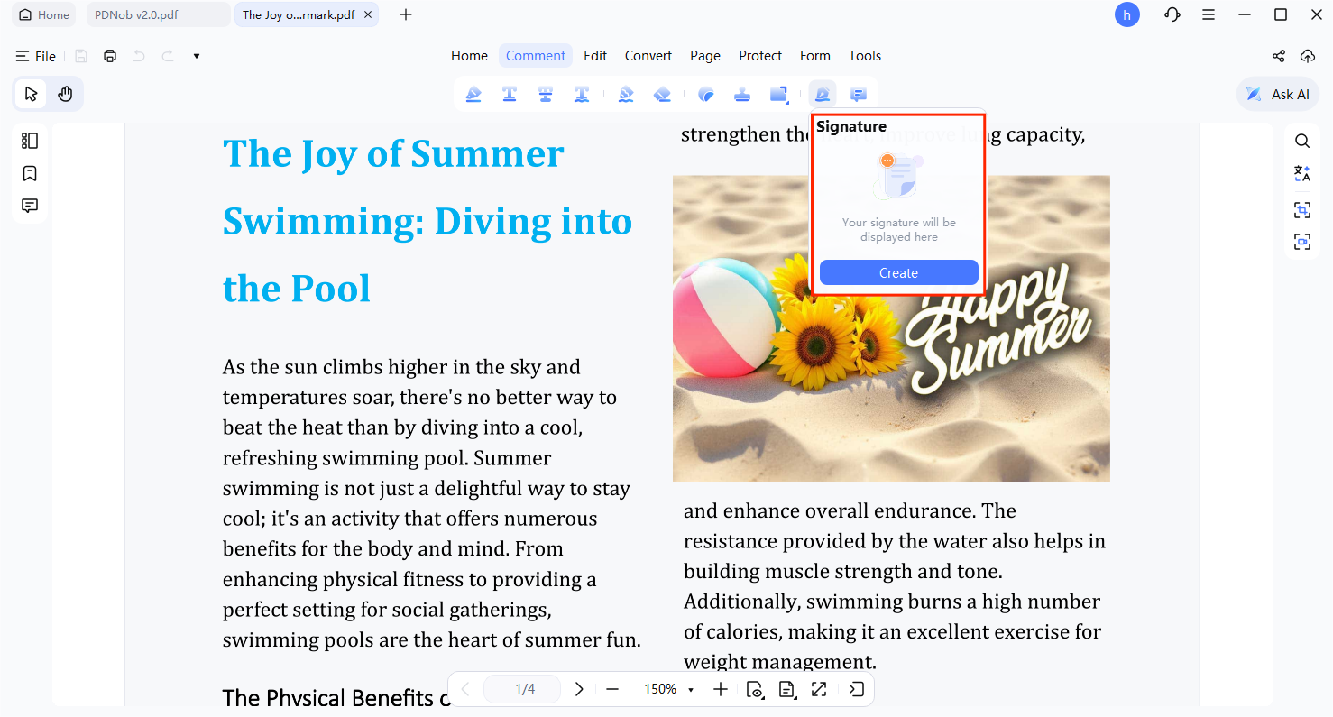Select the Strikethrough text tool
Image resolution: width=1333 pixels, height=717 pixels.
[546, 95]
